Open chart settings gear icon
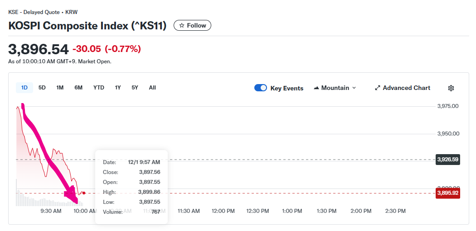This screenshot has height=231, width=476. point(451,88)
